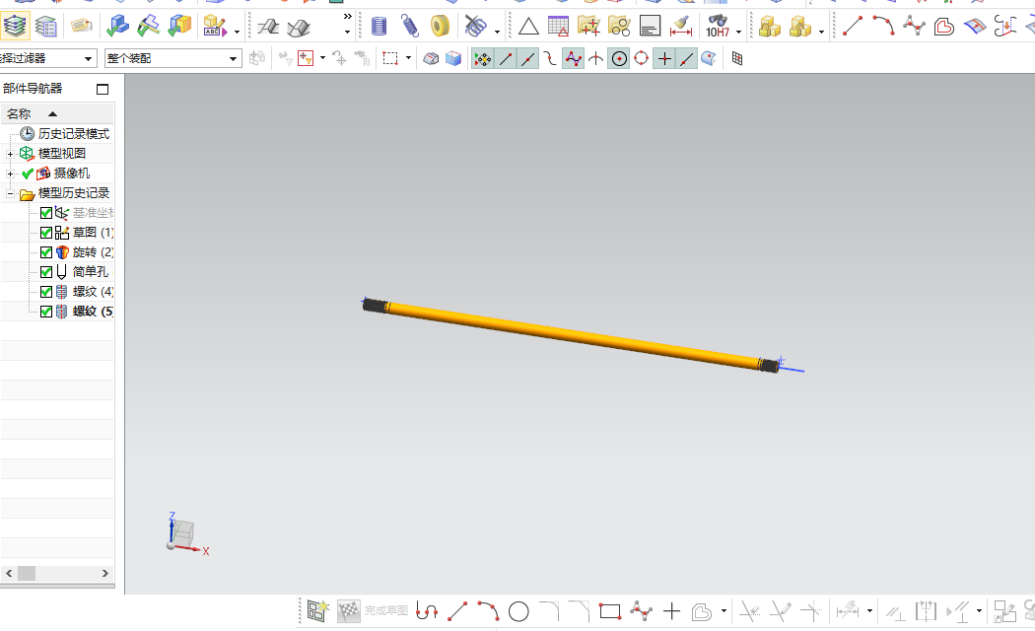The width and height of the screenshot is (1035, 631).
Task: Click the navigator scrollbar left arrow
Action: 9,573
